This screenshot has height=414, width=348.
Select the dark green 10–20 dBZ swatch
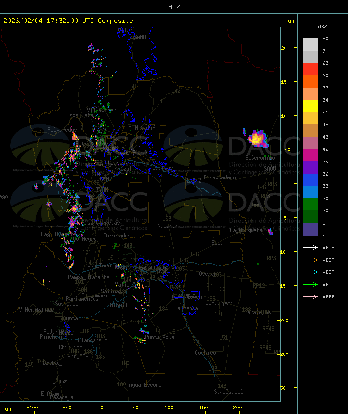point(311,216)
